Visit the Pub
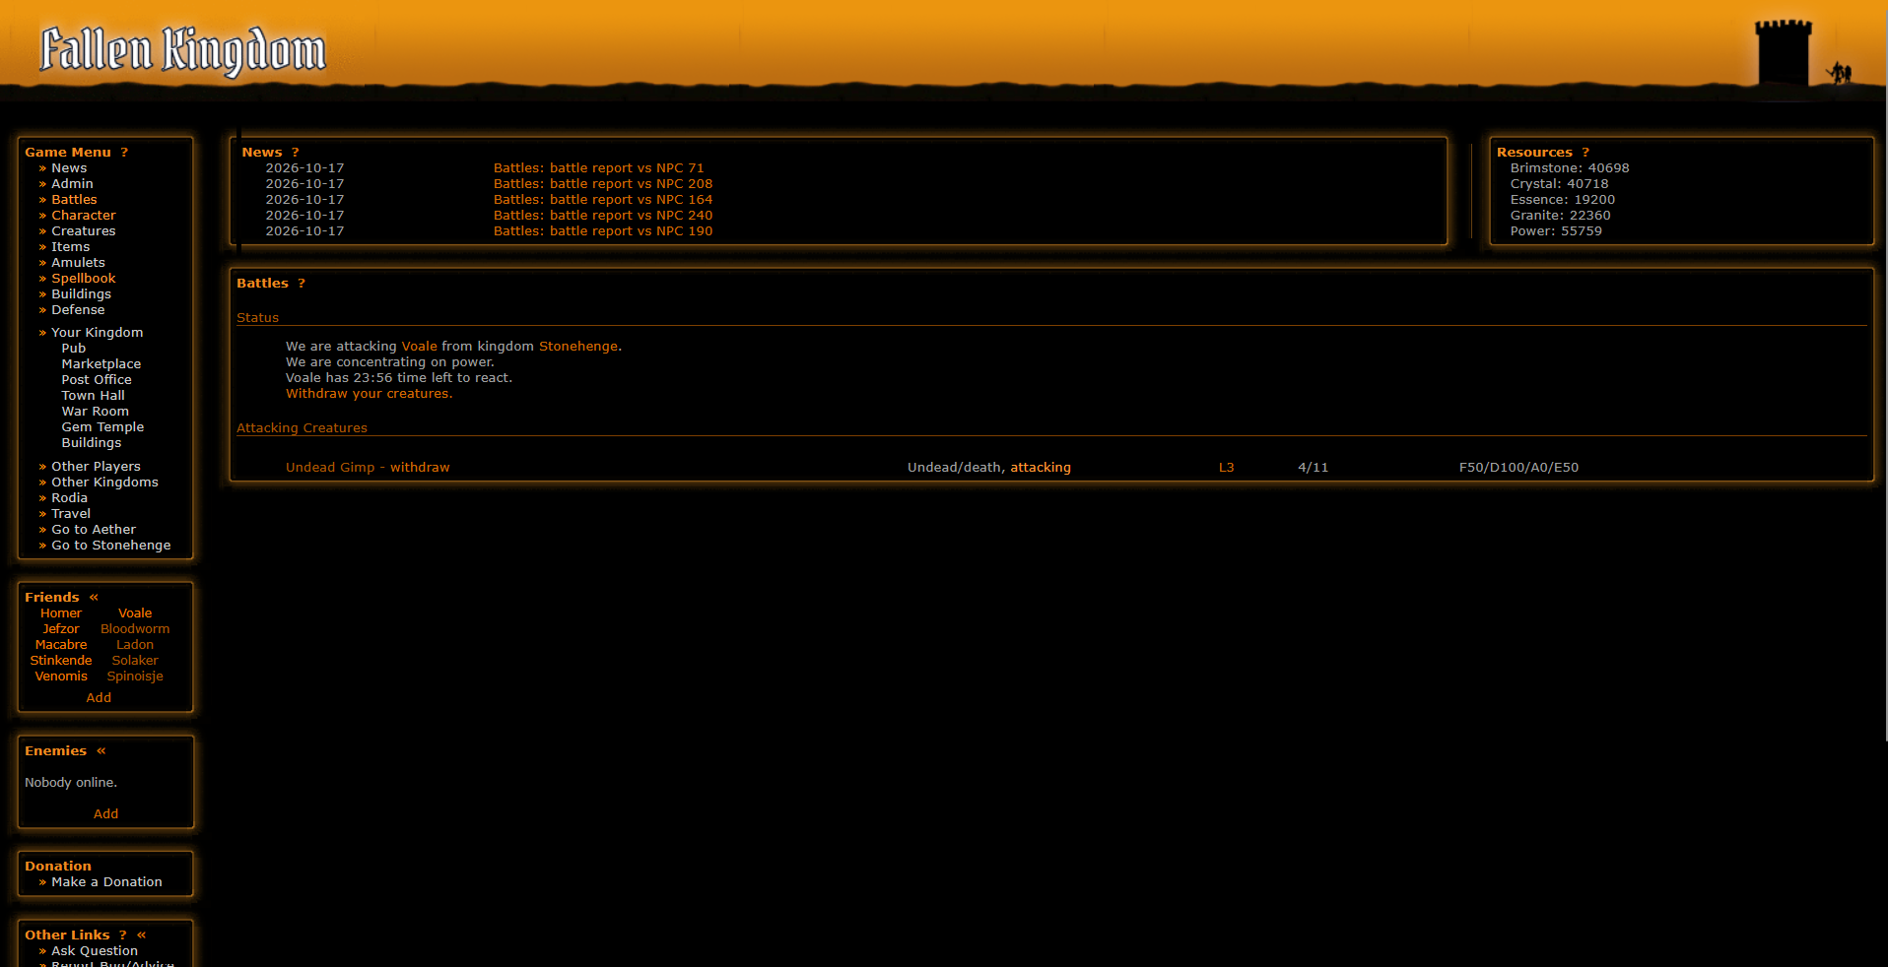This screenshot has height=967, width=1888. (74, 349)
